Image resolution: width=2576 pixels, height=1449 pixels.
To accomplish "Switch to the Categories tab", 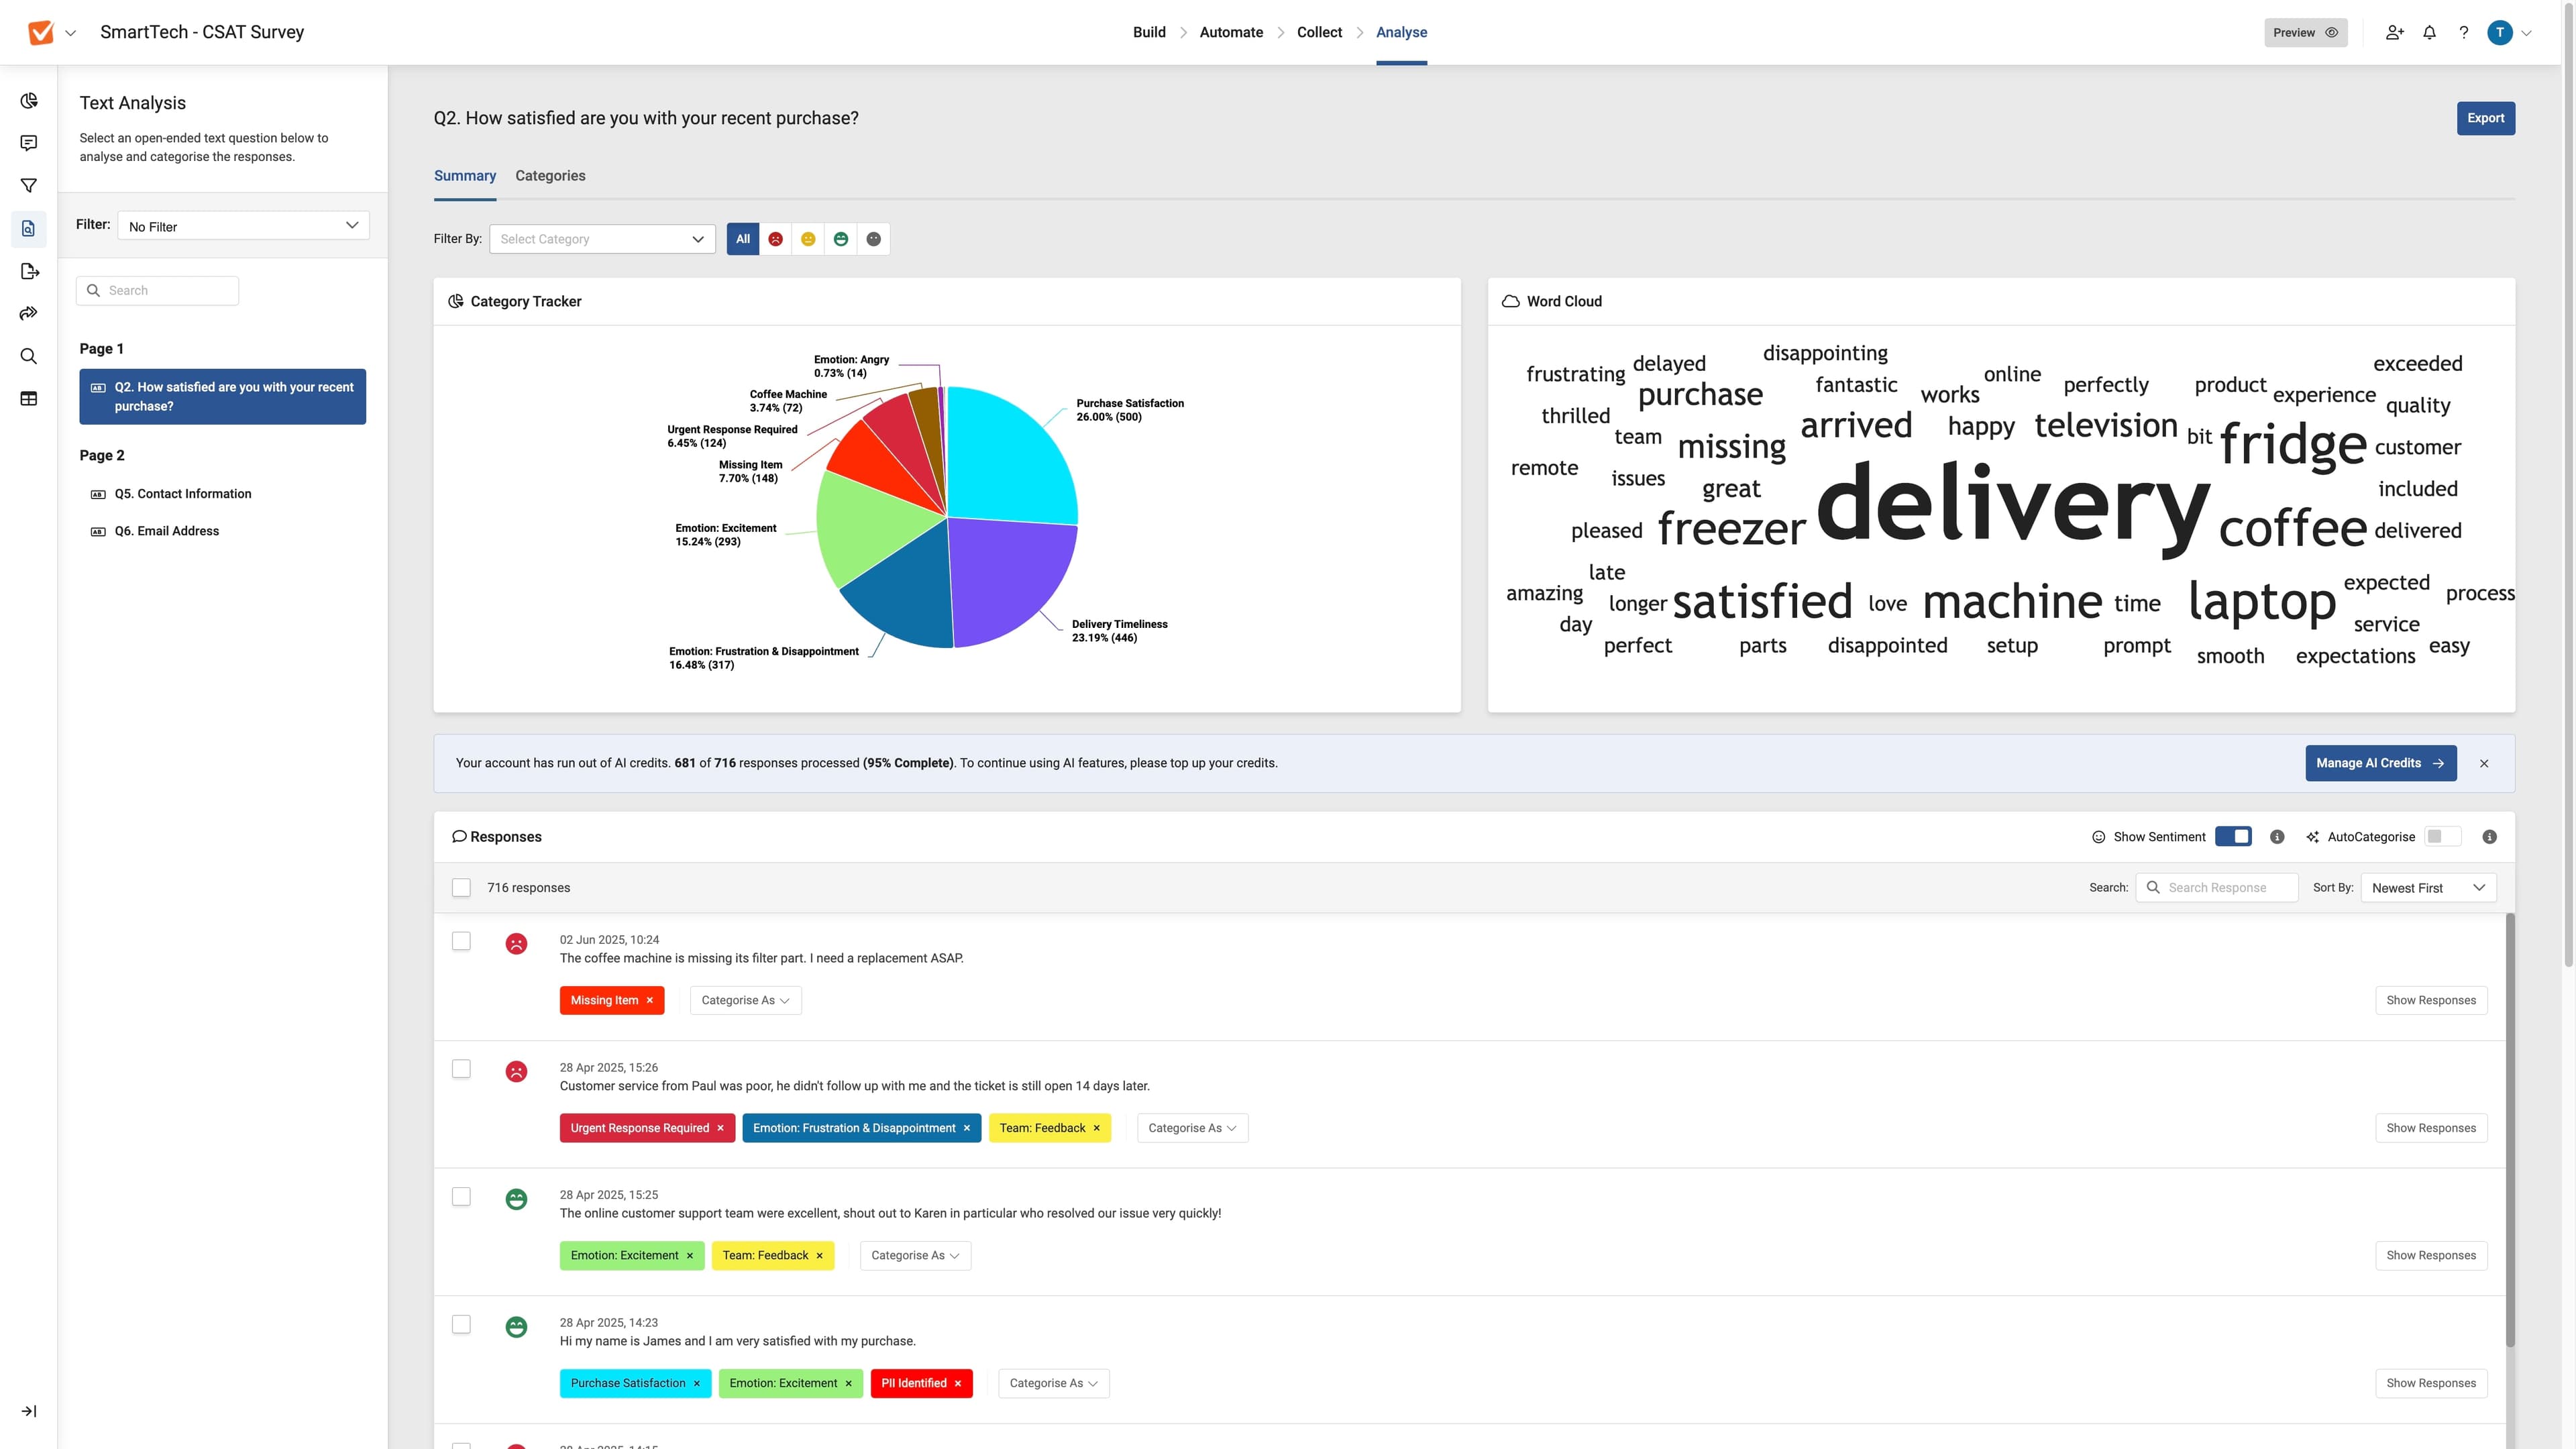I will 550,175.
